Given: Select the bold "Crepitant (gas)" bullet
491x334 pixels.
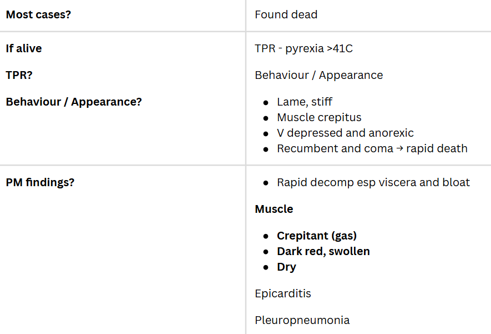Looking at the screenshot, I should click(x=317, y=236).
